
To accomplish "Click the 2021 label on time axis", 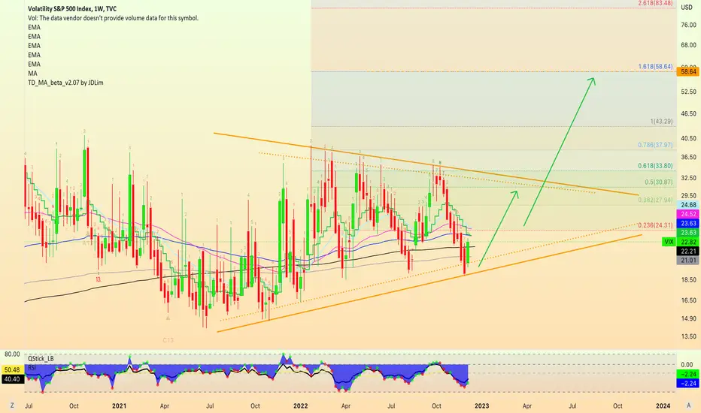I will 119,405.
